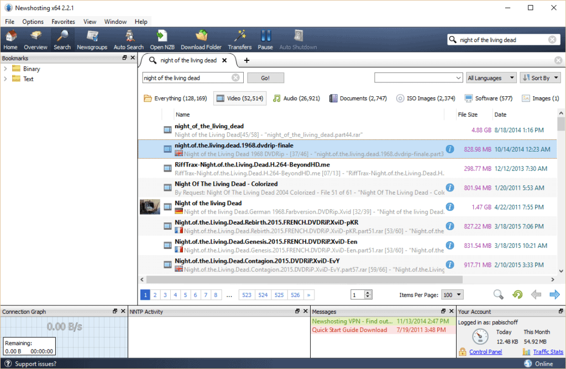Select the RiffTrax-Night.of.the.Living.Dead result row
Screen dimensions: 566x369
[347, 168]
